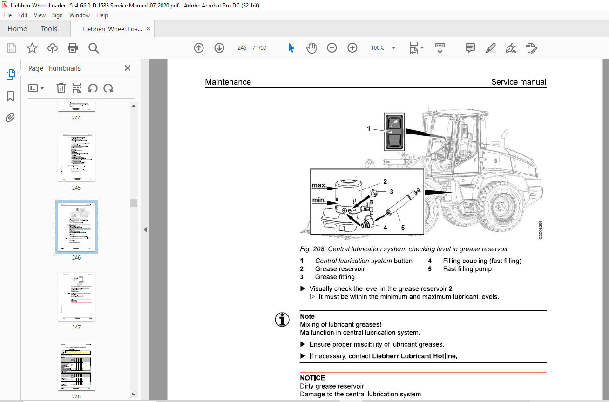Screen dimensions: 609x402
Task: Open Page Thumbnails sidebar icon
Action: click(10, 74)
